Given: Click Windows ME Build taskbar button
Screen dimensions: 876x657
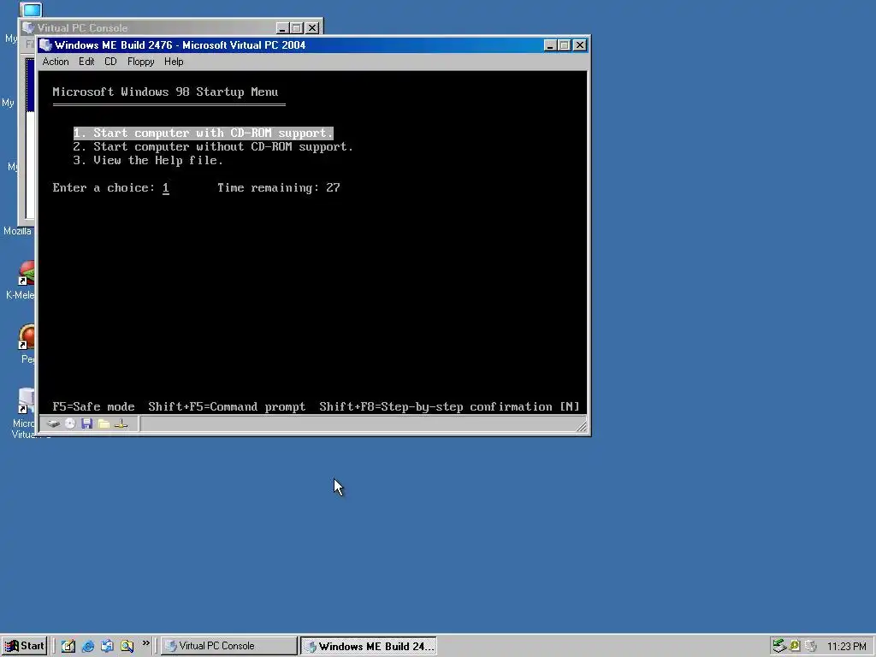Looking at the screenshot, I should 368,646.
